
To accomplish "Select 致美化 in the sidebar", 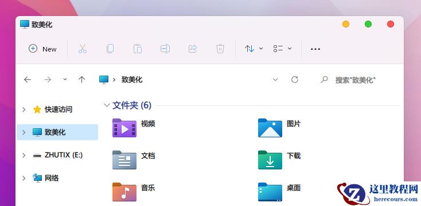I will [x=57, y=132].
